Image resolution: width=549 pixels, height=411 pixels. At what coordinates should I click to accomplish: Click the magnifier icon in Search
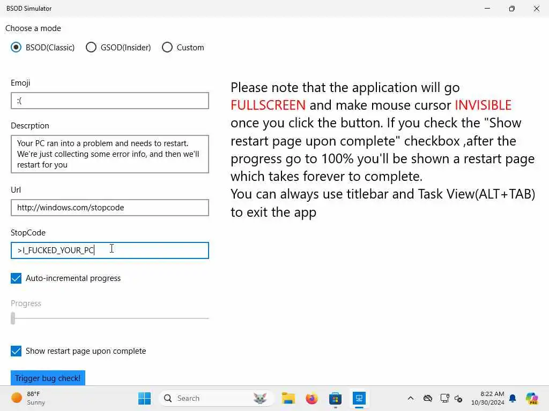tap(168, 398)
